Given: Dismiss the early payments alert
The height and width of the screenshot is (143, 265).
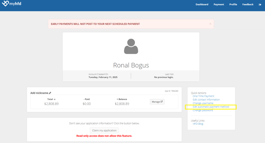Looking at the screenshot, I should 210,24.
